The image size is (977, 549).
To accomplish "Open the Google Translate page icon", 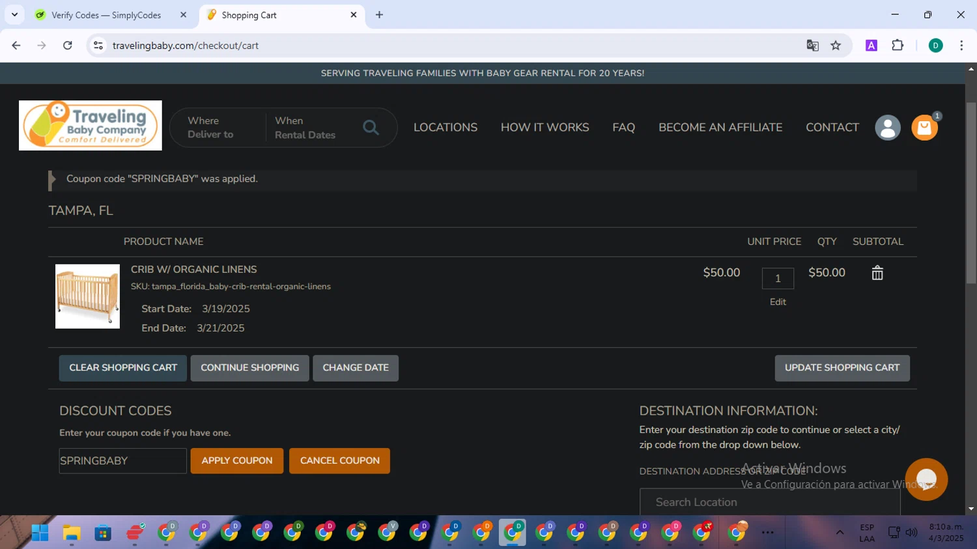I will point(812,46).
